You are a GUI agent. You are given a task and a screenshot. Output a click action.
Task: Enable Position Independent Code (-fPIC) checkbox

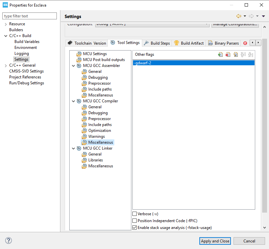135,221
